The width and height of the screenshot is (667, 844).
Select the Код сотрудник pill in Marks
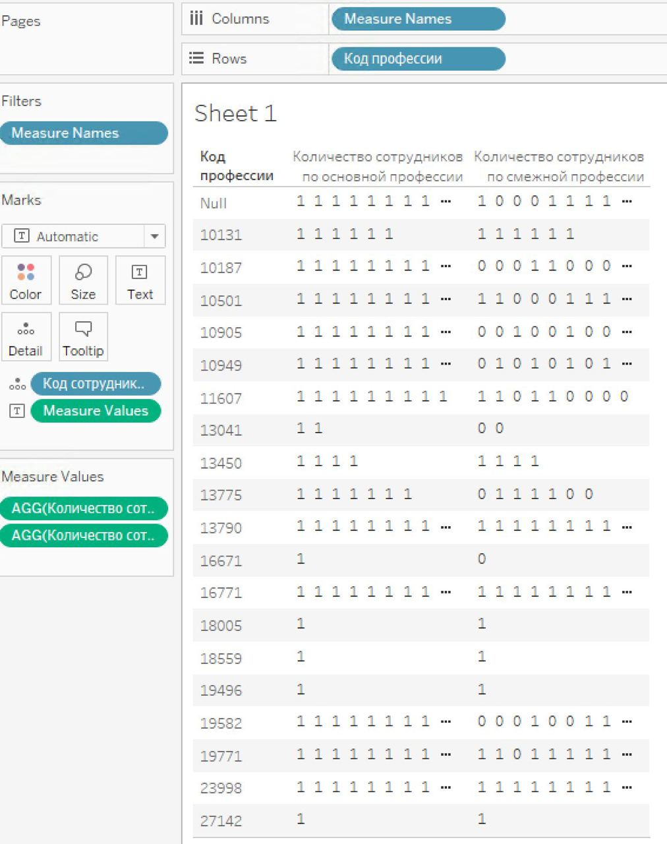click(x=96, y=384)
